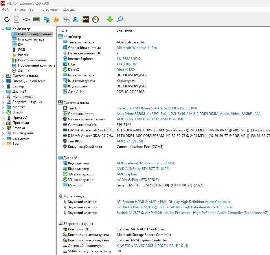The image size is (270, 255).
Task: Open the memory module benchmark icon
Action: pyautogui.click(x=36, y=19)
